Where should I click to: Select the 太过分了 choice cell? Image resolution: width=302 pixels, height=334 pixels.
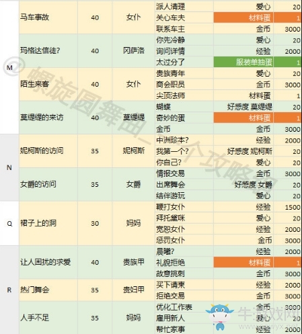click(x=184, y=62)
